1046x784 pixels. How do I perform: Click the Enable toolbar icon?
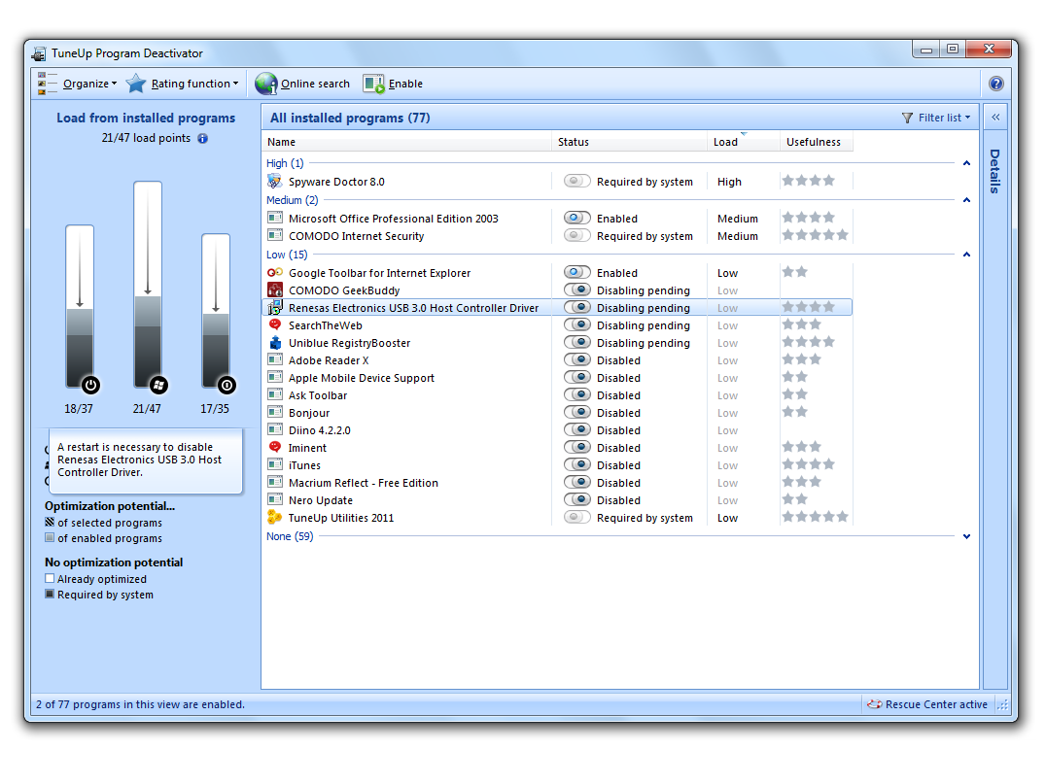click(373, 84)
